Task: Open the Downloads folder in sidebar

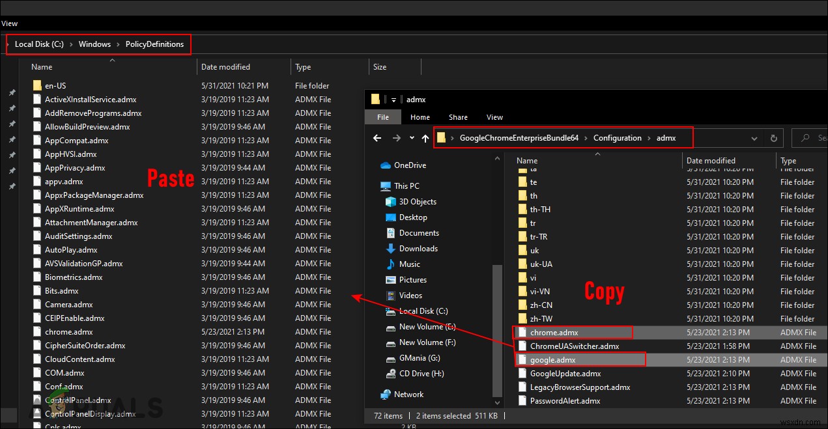Action: click(418, 249)
